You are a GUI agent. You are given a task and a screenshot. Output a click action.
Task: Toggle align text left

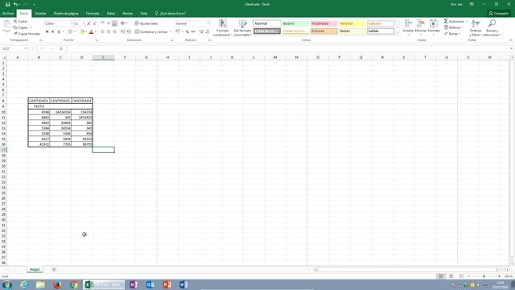[102, 32]
